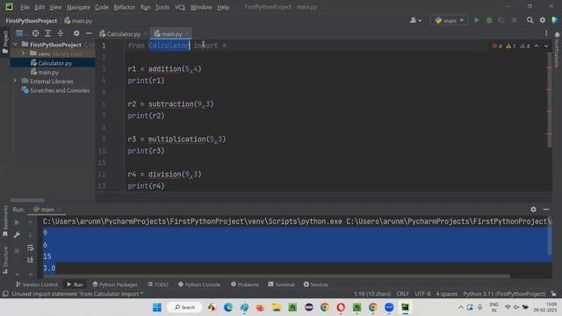Open the Project side panel tab
The image size is (562, 316).
pos(5,41)
